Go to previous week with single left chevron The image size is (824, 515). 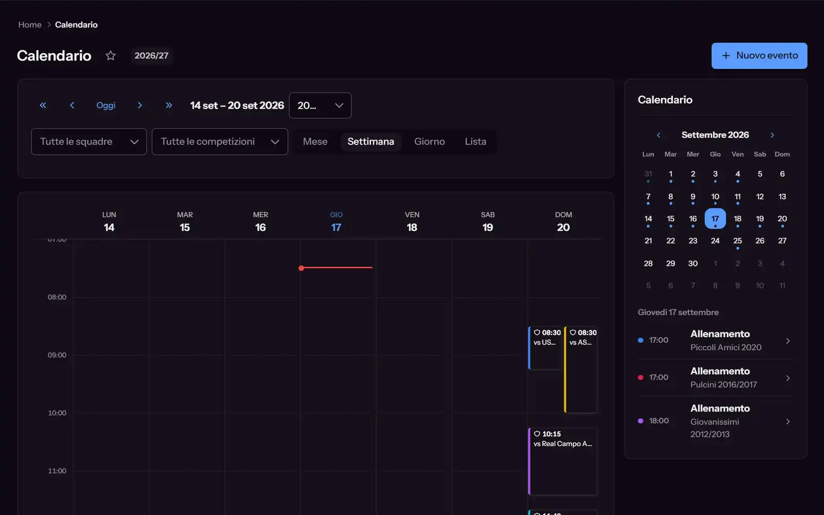coord(72,105)
